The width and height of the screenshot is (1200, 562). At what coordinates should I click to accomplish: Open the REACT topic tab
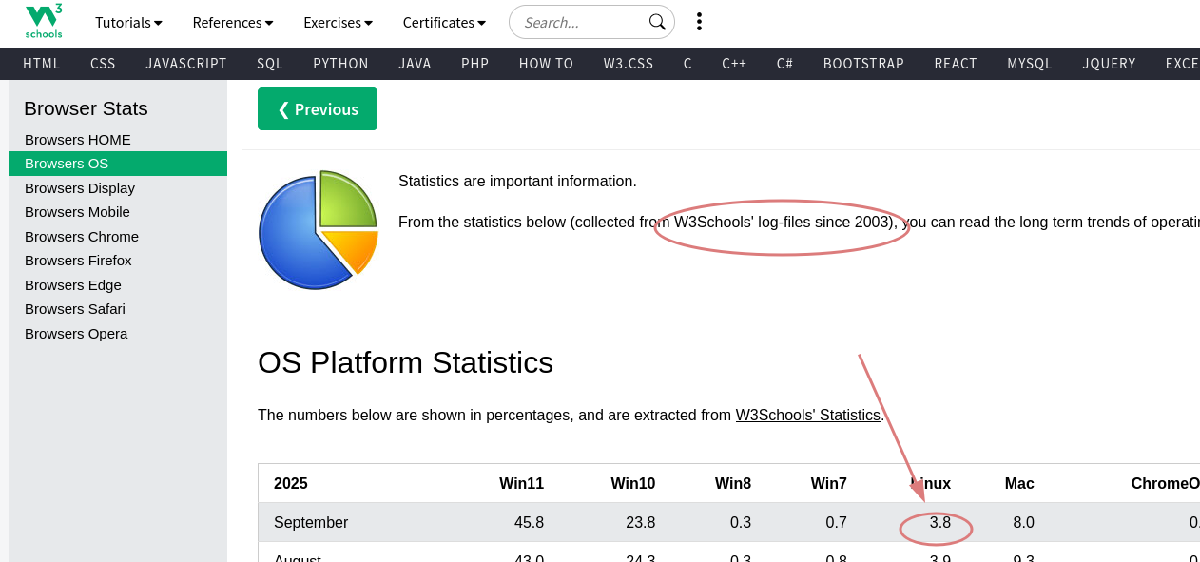(x=956, y=64)
